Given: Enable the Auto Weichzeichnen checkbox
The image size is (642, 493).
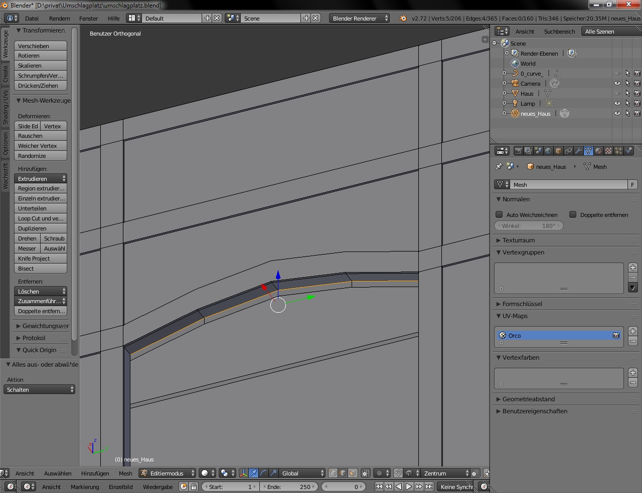Looking at the screenshot, I should coord(499,214).
